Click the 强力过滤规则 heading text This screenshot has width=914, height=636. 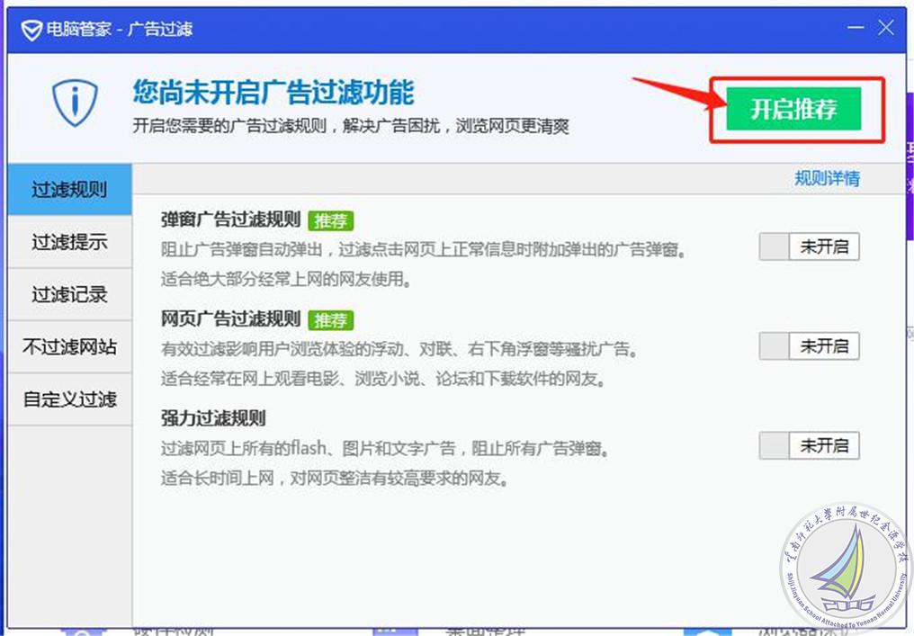click(x=213, y=418)
